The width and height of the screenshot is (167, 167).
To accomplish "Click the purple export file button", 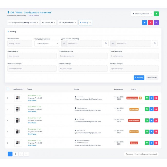I will tap(156, 23).
